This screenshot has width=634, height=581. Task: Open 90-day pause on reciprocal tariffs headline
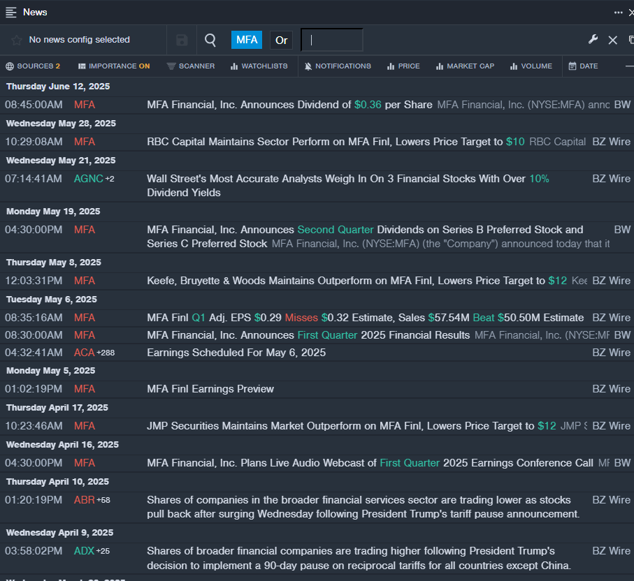point(359,559)
